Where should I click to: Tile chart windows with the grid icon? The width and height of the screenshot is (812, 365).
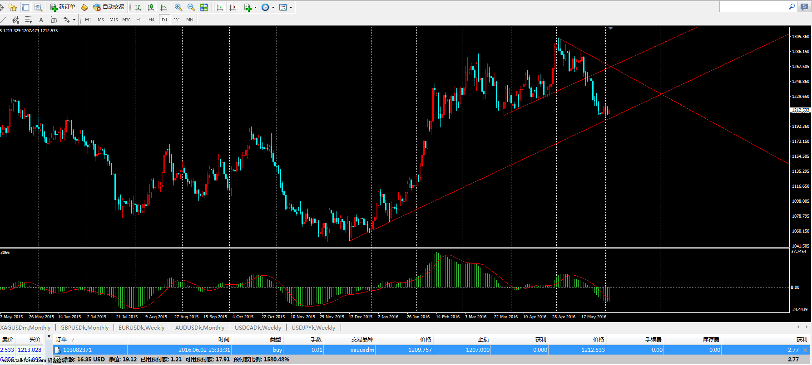[204, 7]
